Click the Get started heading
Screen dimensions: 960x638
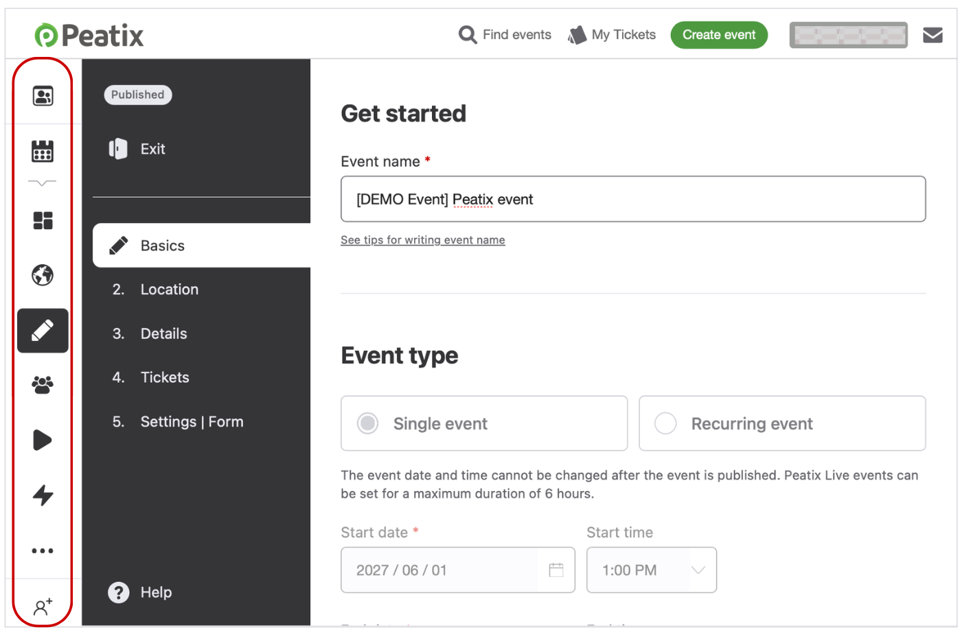(x=404, y=113)
